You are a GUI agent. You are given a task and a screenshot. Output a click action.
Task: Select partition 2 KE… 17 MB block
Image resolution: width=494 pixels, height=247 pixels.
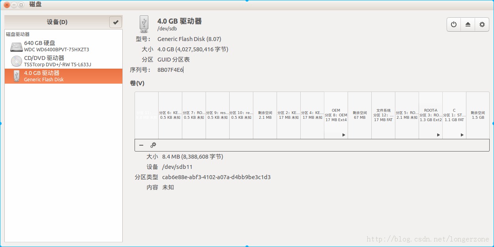289,115
